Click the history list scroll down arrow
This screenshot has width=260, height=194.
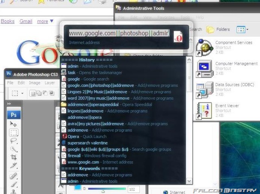[x=189, y=181]
